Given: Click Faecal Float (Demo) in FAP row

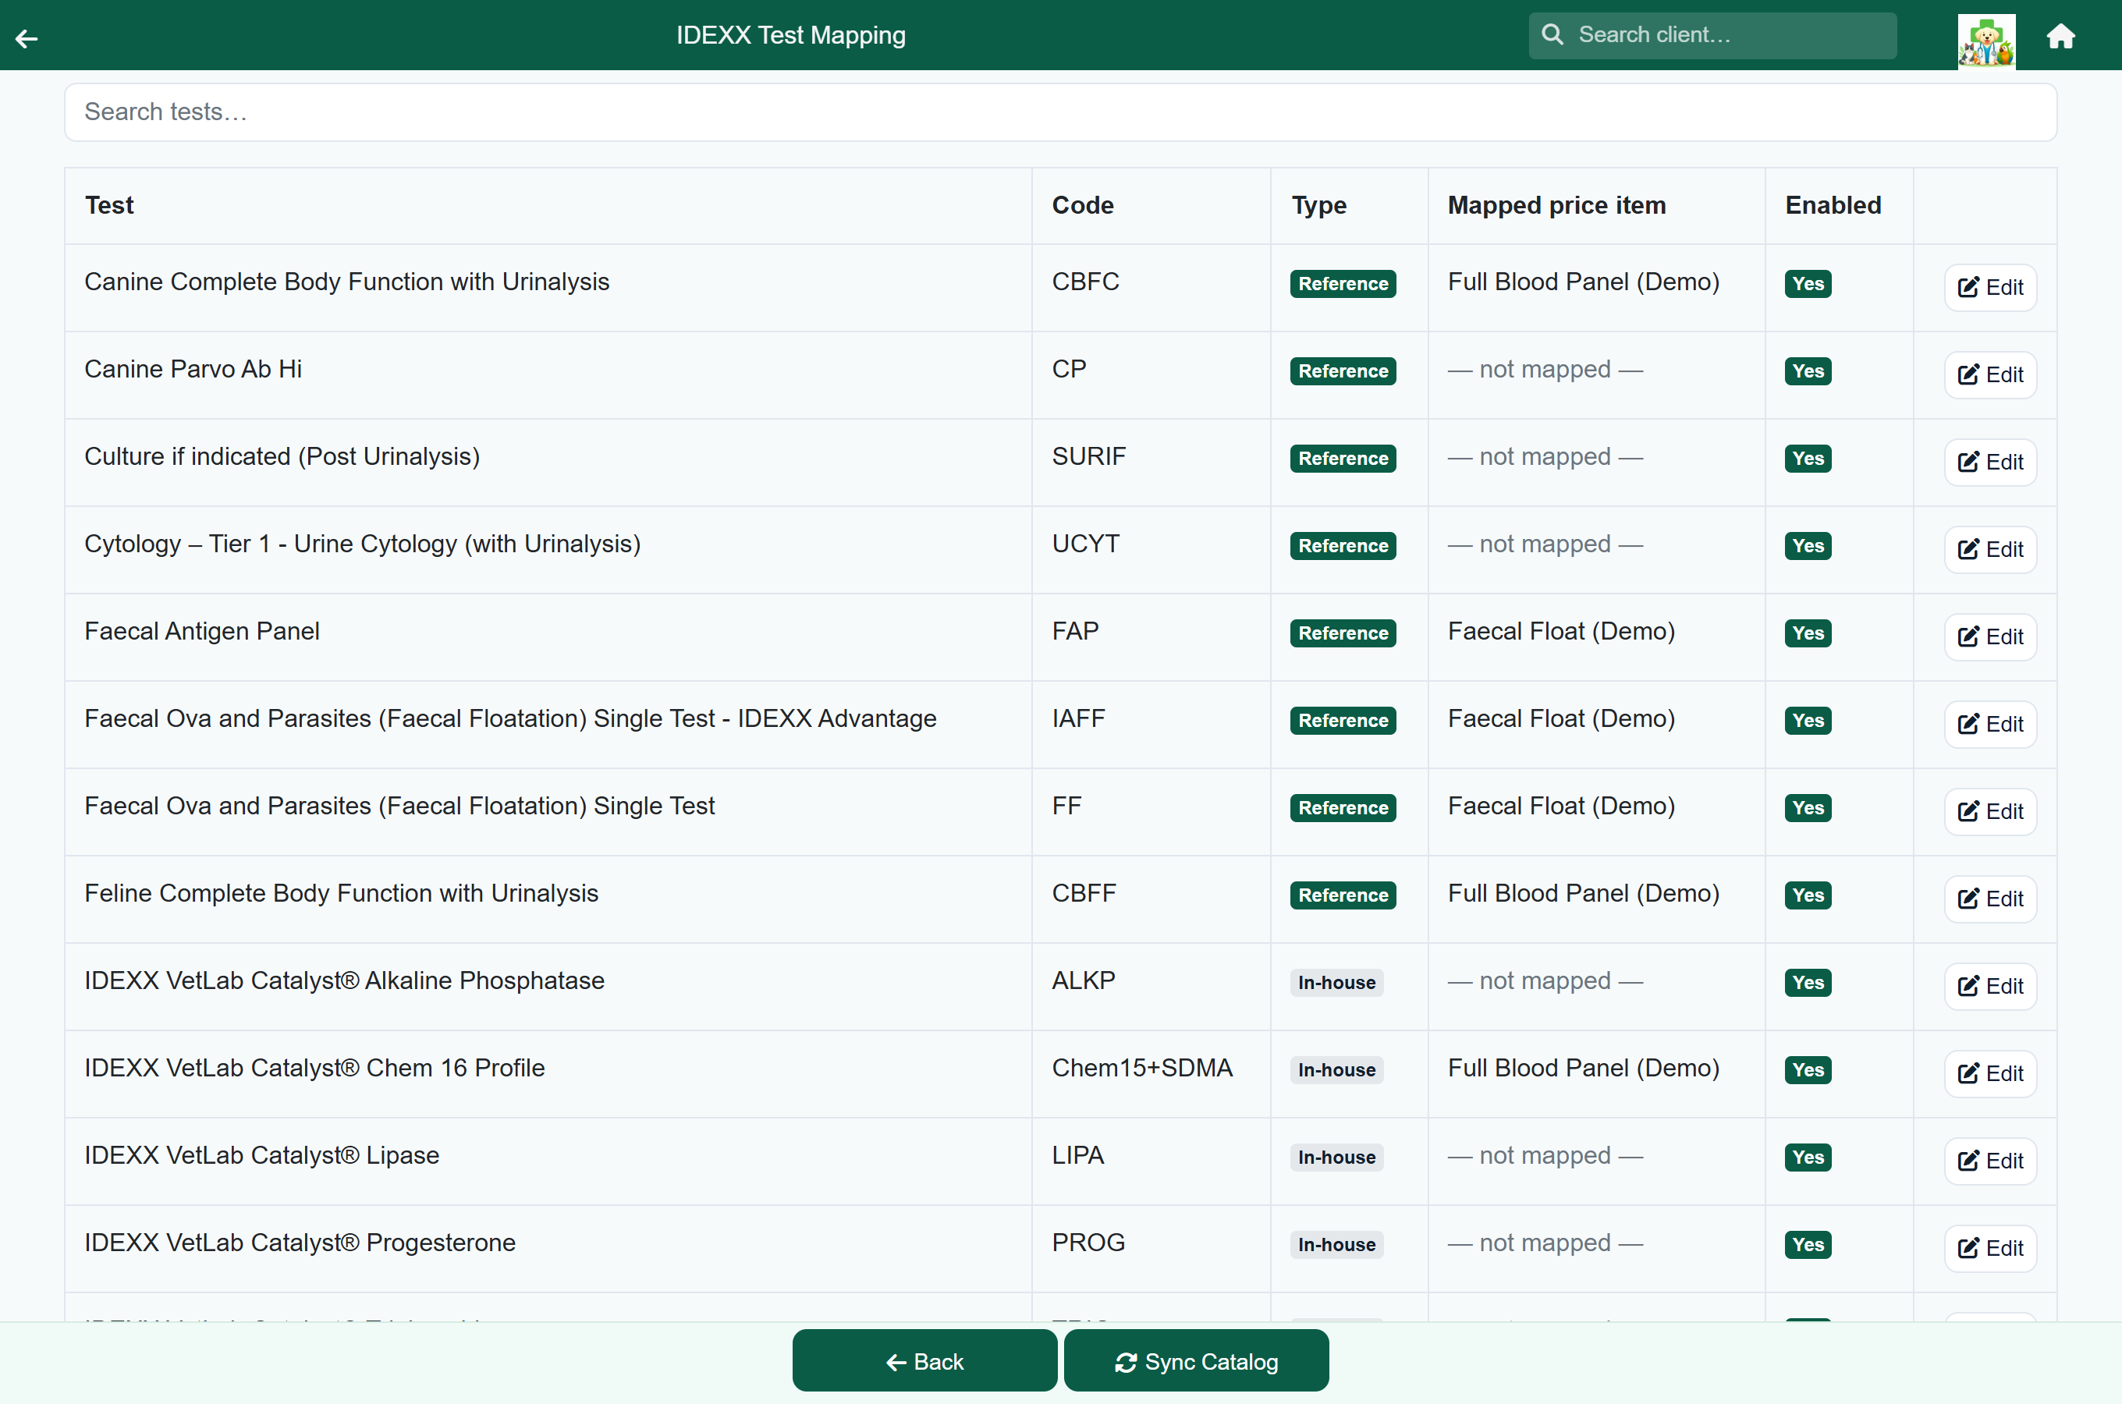Looking at the screenshot, I should pyautogui.click(x=1560, y=631).
